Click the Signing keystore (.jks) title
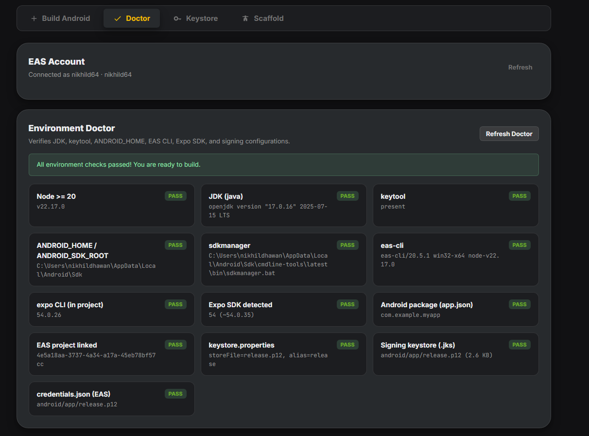The image size is (589, 436). click(417, 345)
